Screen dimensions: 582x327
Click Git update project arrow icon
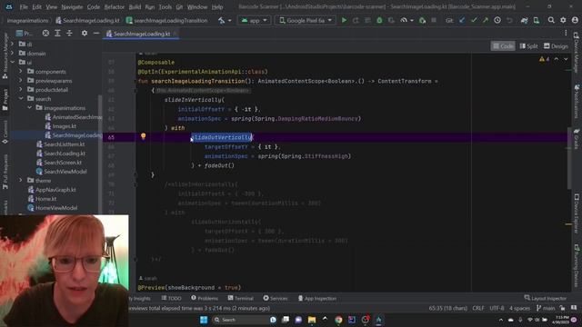pos(462,20)
